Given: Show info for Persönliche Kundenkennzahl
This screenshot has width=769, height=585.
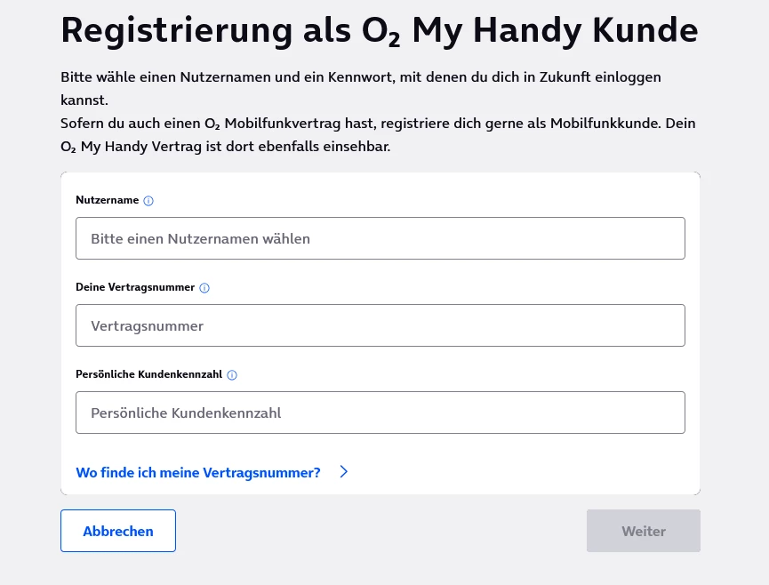Looking at the screenshot, I should click(x=232, y=375).
